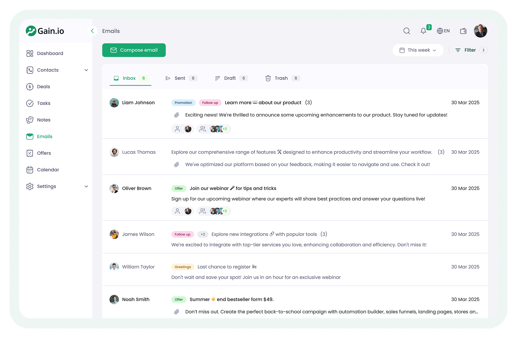
Task: Click Noah Smith's avatar
Action: [x=114, y=299]
